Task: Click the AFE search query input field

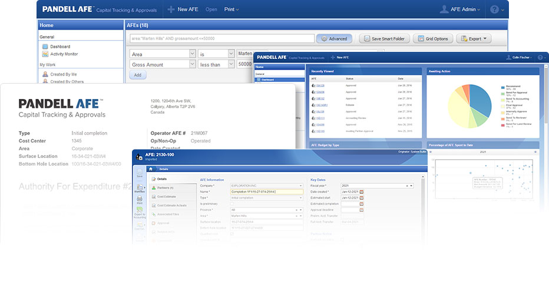Action: (222, 38)
